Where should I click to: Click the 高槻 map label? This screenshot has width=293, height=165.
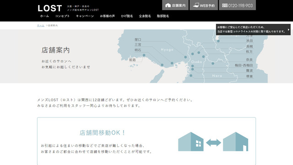click(x=249, y=46)
